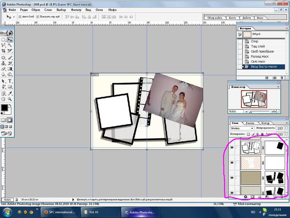
Task: Create new adjustment layer from Layers panel bottom
Action: [267, 197]
